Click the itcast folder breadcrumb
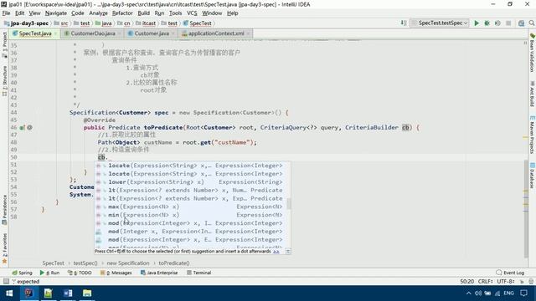 point(146,23)
